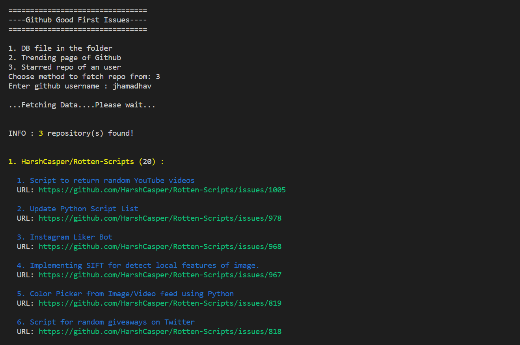The height and width of the screenshot is (345, 520).
Task: Open the Rotten-Scripts issues/967 URL
Action: tap(160, 275)
